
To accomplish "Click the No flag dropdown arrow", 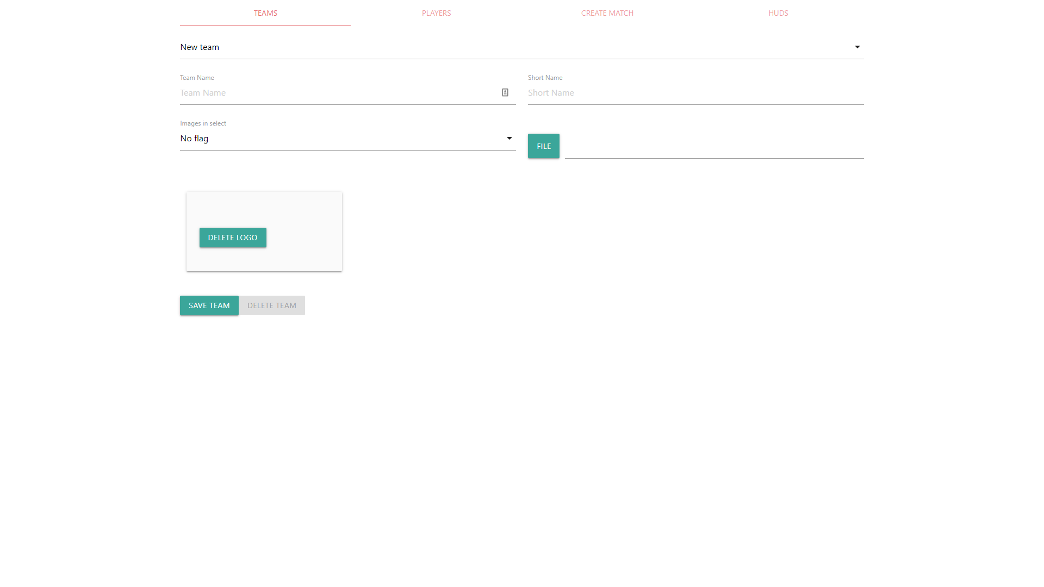I will click(509, 139).
